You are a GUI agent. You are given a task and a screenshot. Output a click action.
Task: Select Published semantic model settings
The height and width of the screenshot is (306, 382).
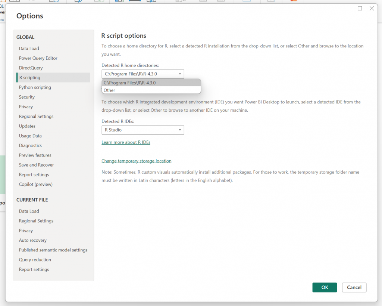tap(53, 250)
